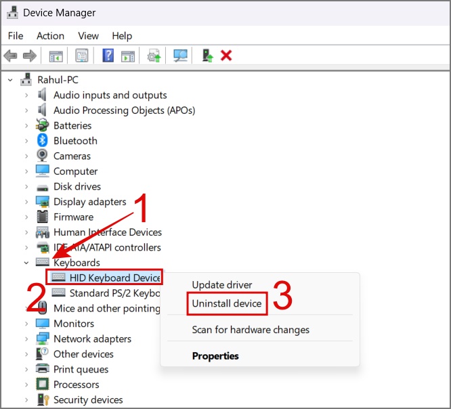Click the Device Manager title bar icon

point(12,13)
